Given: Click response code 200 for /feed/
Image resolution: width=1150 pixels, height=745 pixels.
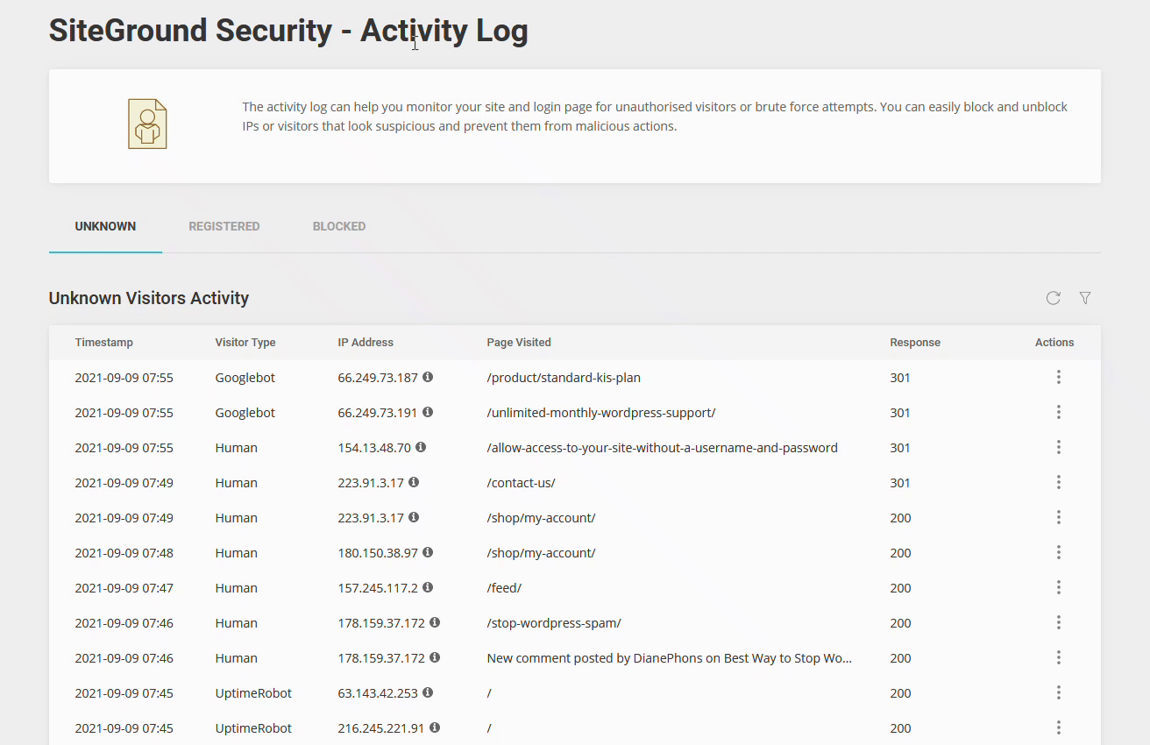Looking at the screenshot, I should (901, 588).
